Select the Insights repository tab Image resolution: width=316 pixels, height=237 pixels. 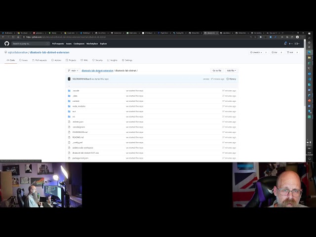click(112, 60)
